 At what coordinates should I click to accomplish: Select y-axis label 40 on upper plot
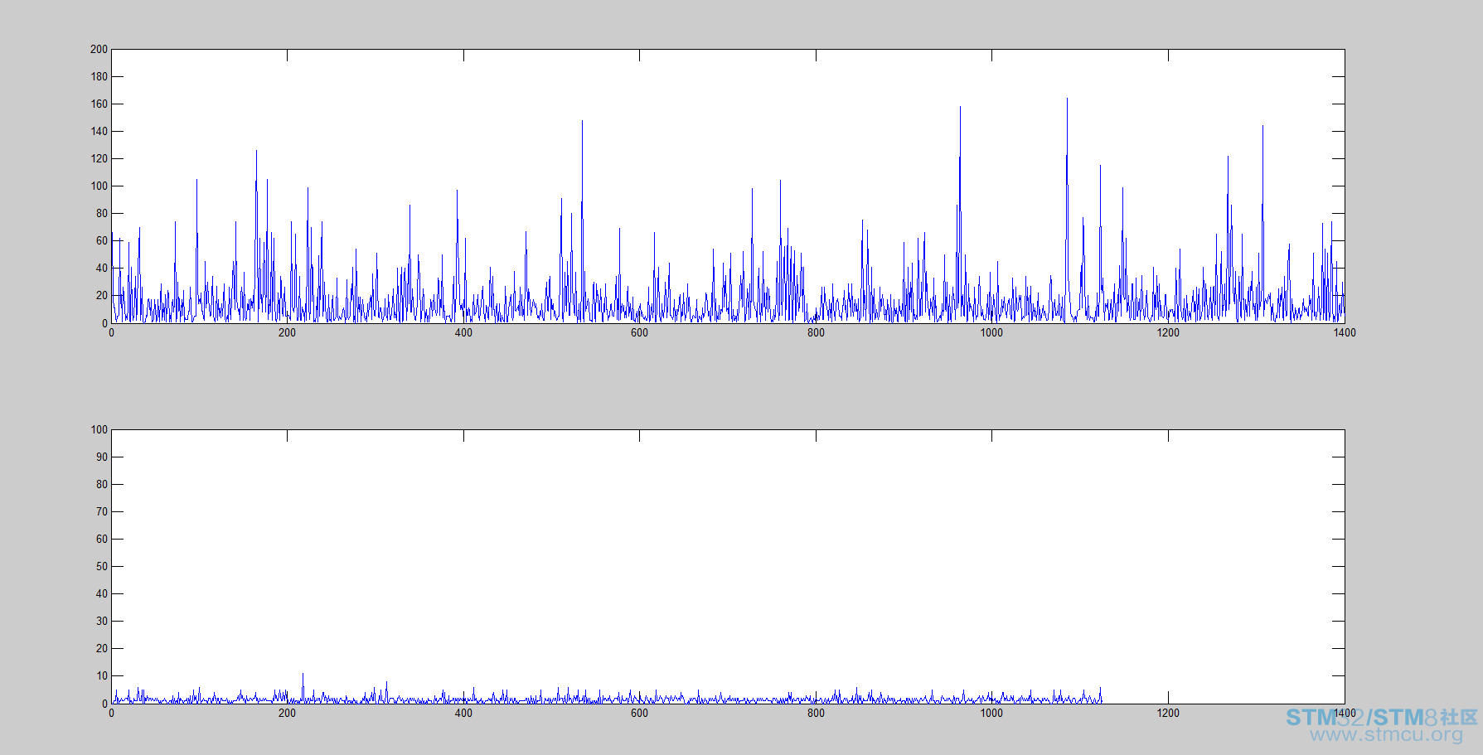point(102,268)
